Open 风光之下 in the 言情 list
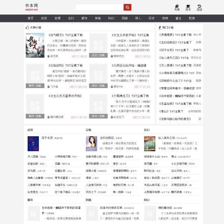 (91, 192)
